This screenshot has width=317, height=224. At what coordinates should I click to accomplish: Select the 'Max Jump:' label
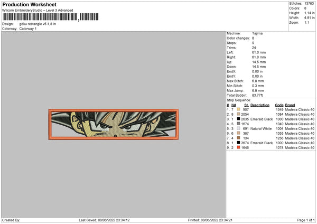pyautogui.click(x=235, y=90)
